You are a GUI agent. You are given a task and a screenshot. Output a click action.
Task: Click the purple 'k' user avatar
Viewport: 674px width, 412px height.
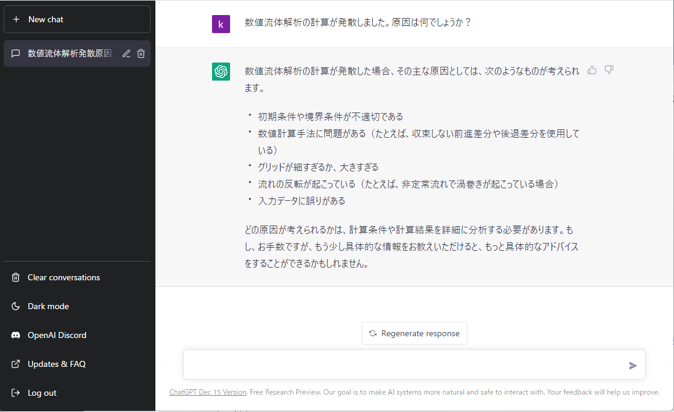point(221,24)
